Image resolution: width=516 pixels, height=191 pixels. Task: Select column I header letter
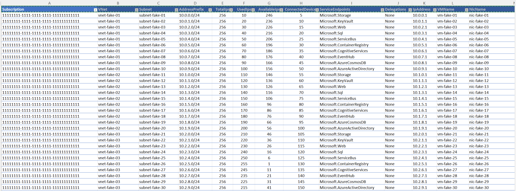[x=351, y=3]
